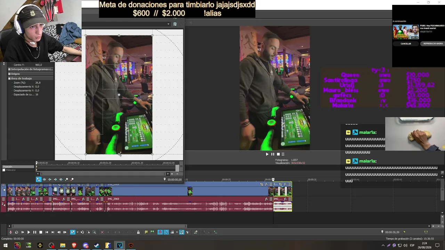Click the Pan/Crop cursor time field 00:00:00,00
Image resolution: width=445 pixels, height=250 pixels.
[175, 180]
